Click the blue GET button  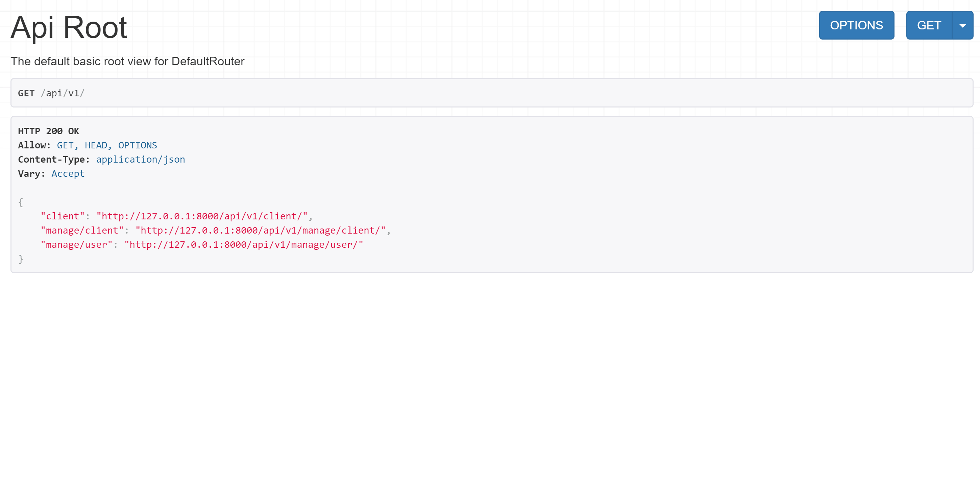pos(928,25)
